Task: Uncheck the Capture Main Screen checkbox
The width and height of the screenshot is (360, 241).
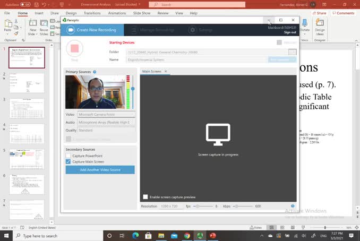Action: click(x=68, y=162)
